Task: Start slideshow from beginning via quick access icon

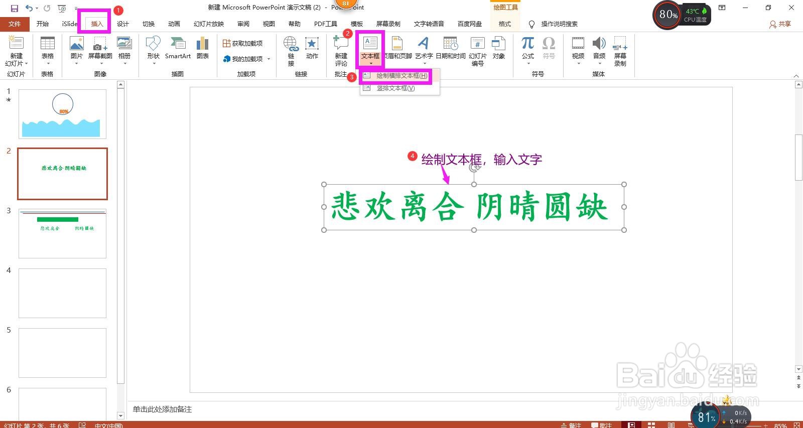Action: (x=62, y=8)
